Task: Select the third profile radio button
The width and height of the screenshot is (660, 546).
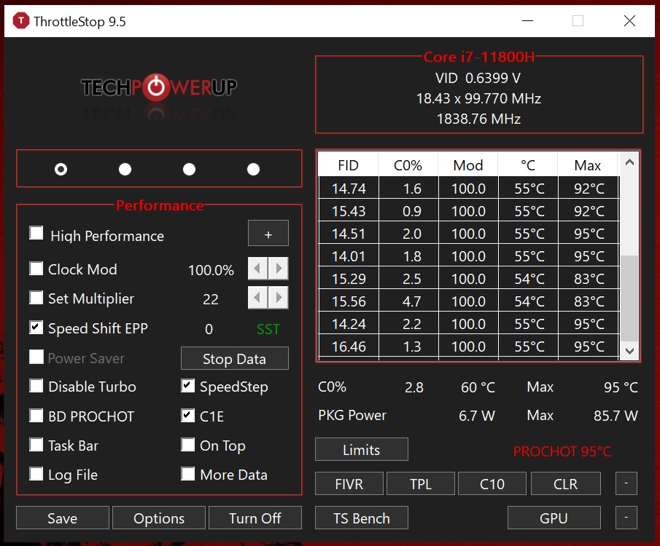Action: 189,170
